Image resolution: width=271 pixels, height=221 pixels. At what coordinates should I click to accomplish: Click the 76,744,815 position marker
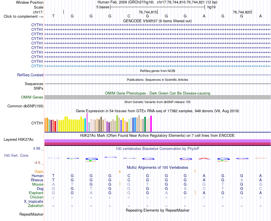click(x=148, y=12)
